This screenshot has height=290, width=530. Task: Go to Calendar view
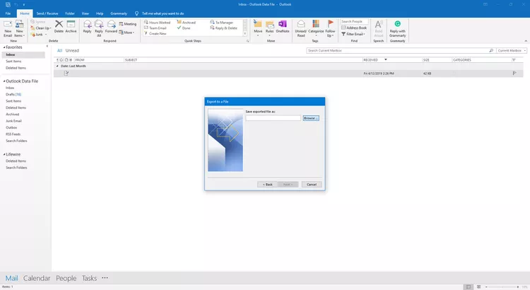pos(37,278)
